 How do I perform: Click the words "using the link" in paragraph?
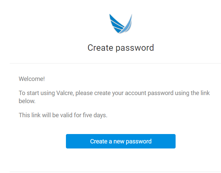coord(192,93)
